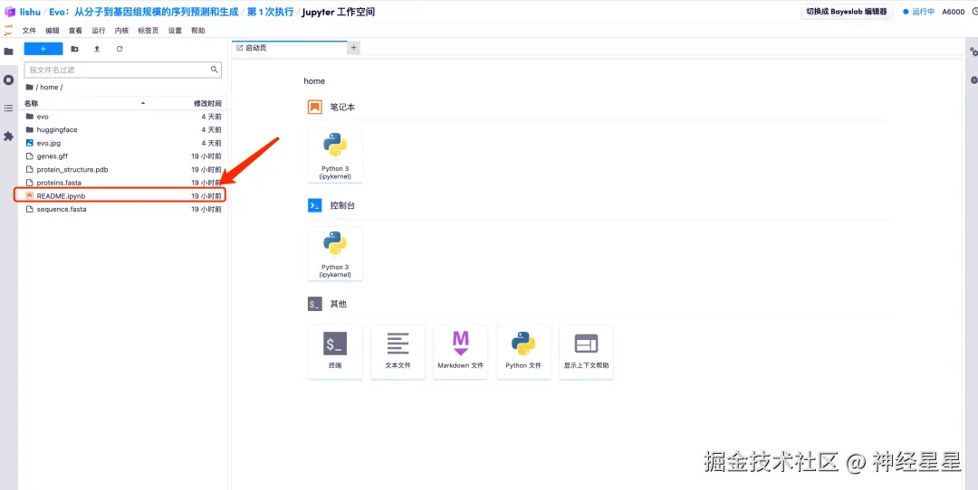Open 显示上下文帮助 card
Screen dimensions: 978x490
click(586, 351)
